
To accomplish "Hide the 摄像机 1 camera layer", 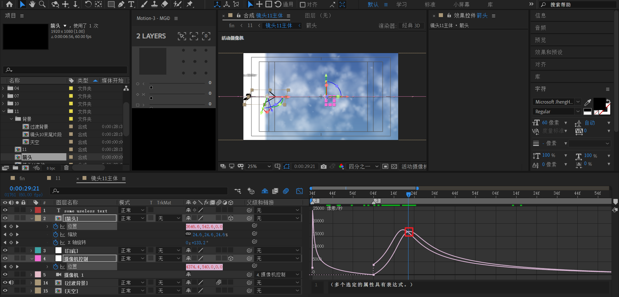I will tap(5, 274).
